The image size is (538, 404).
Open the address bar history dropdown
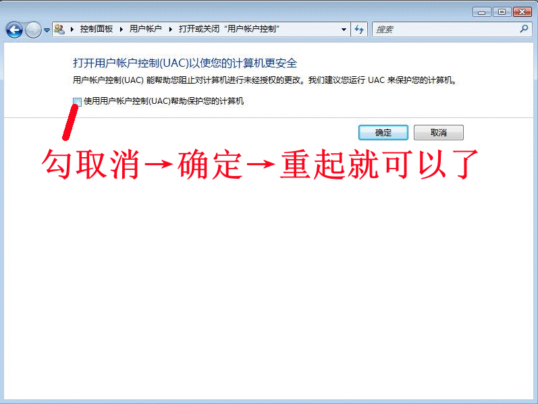point(344,30)
